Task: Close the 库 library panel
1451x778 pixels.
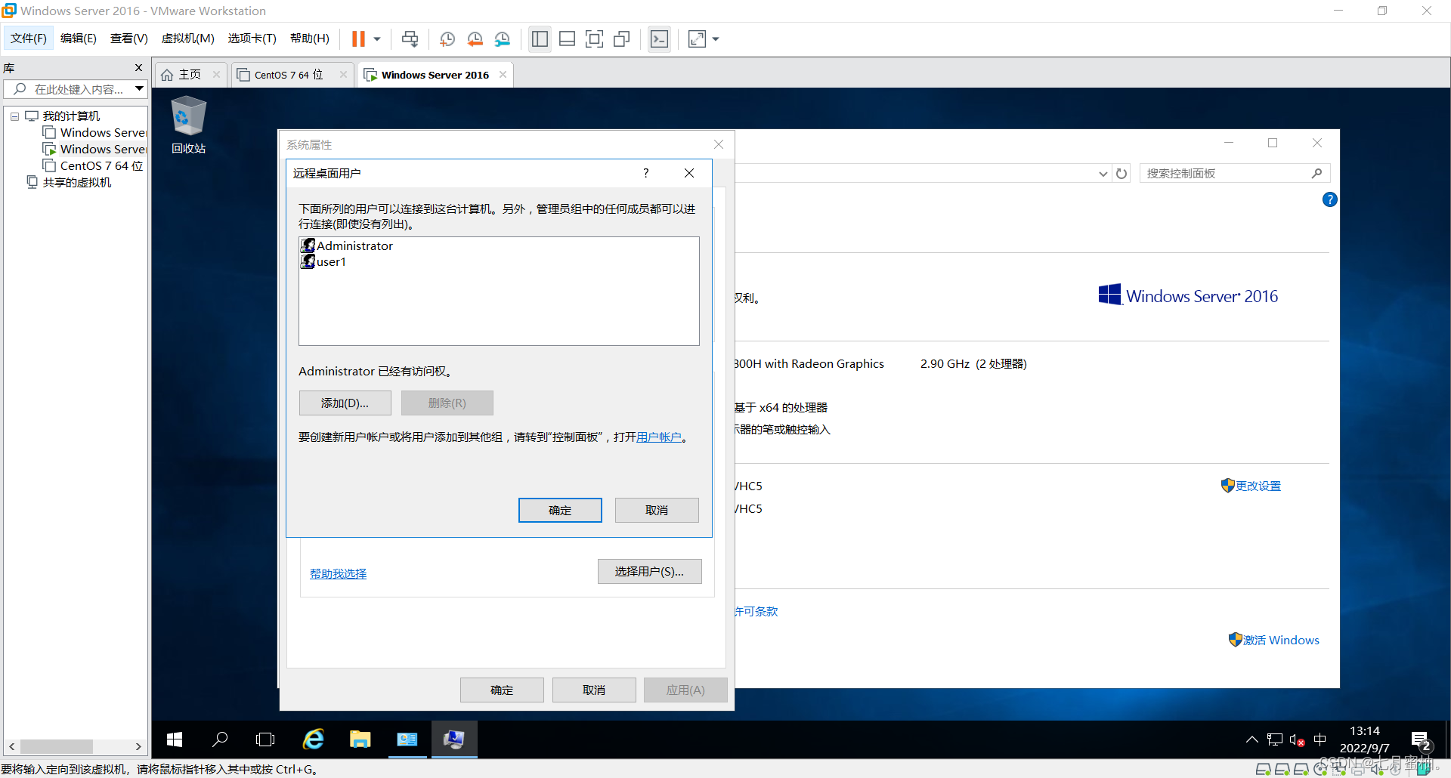Action: [x=138, y=68]
